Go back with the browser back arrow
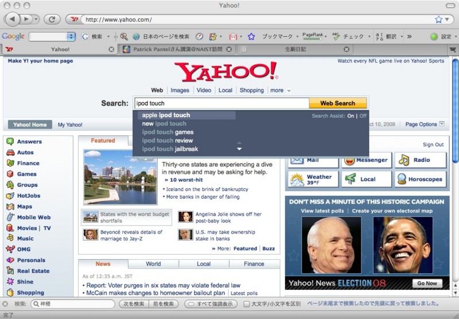The height and width of the screenshot is (319, 459). pyautogui.click(x=12, y=20)
